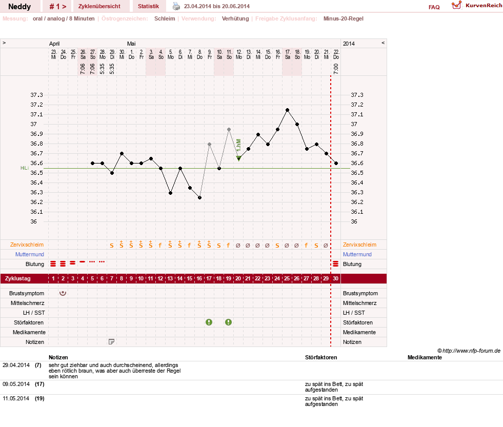503x427 pixels.
Task: Click the right Zervixschleim row label
Action: 359,245
